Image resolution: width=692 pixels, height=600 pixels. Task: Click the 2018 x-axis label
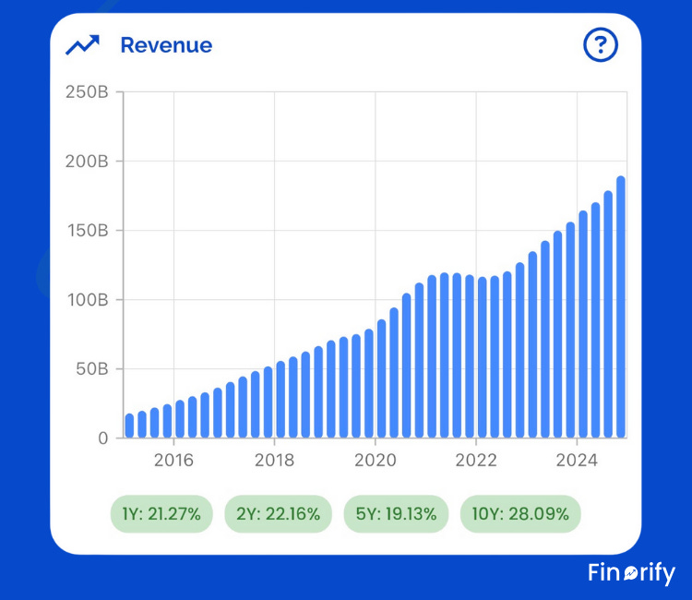[274, 460]
